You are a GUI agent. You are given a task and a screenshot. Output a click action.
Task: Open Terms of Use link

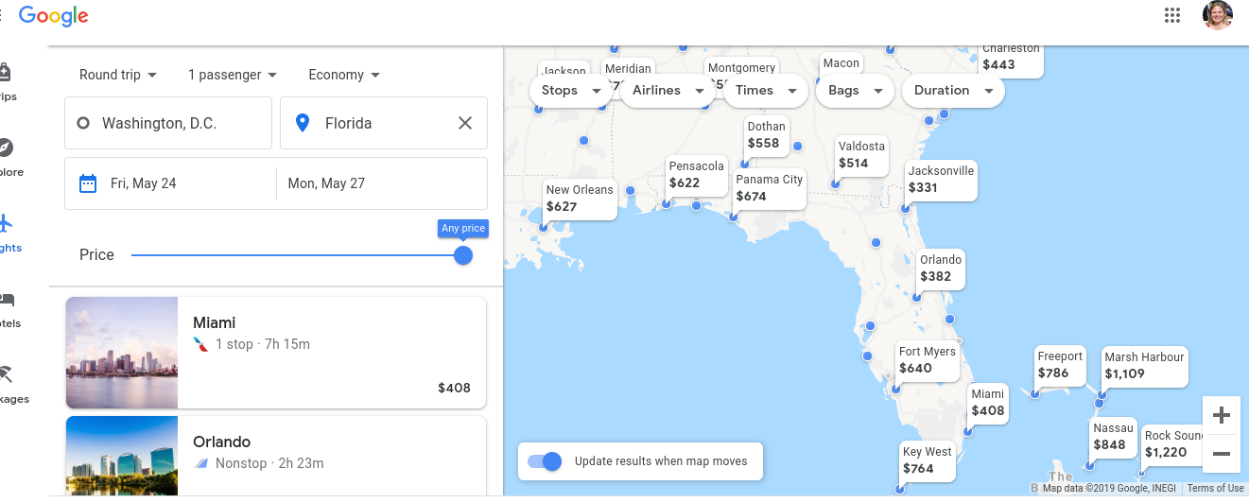(x=1215, y=489)
